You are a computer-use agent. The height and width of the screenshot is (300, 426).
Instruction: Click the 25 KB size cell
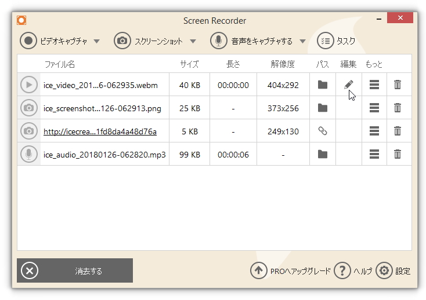click(x=190, y=109)
